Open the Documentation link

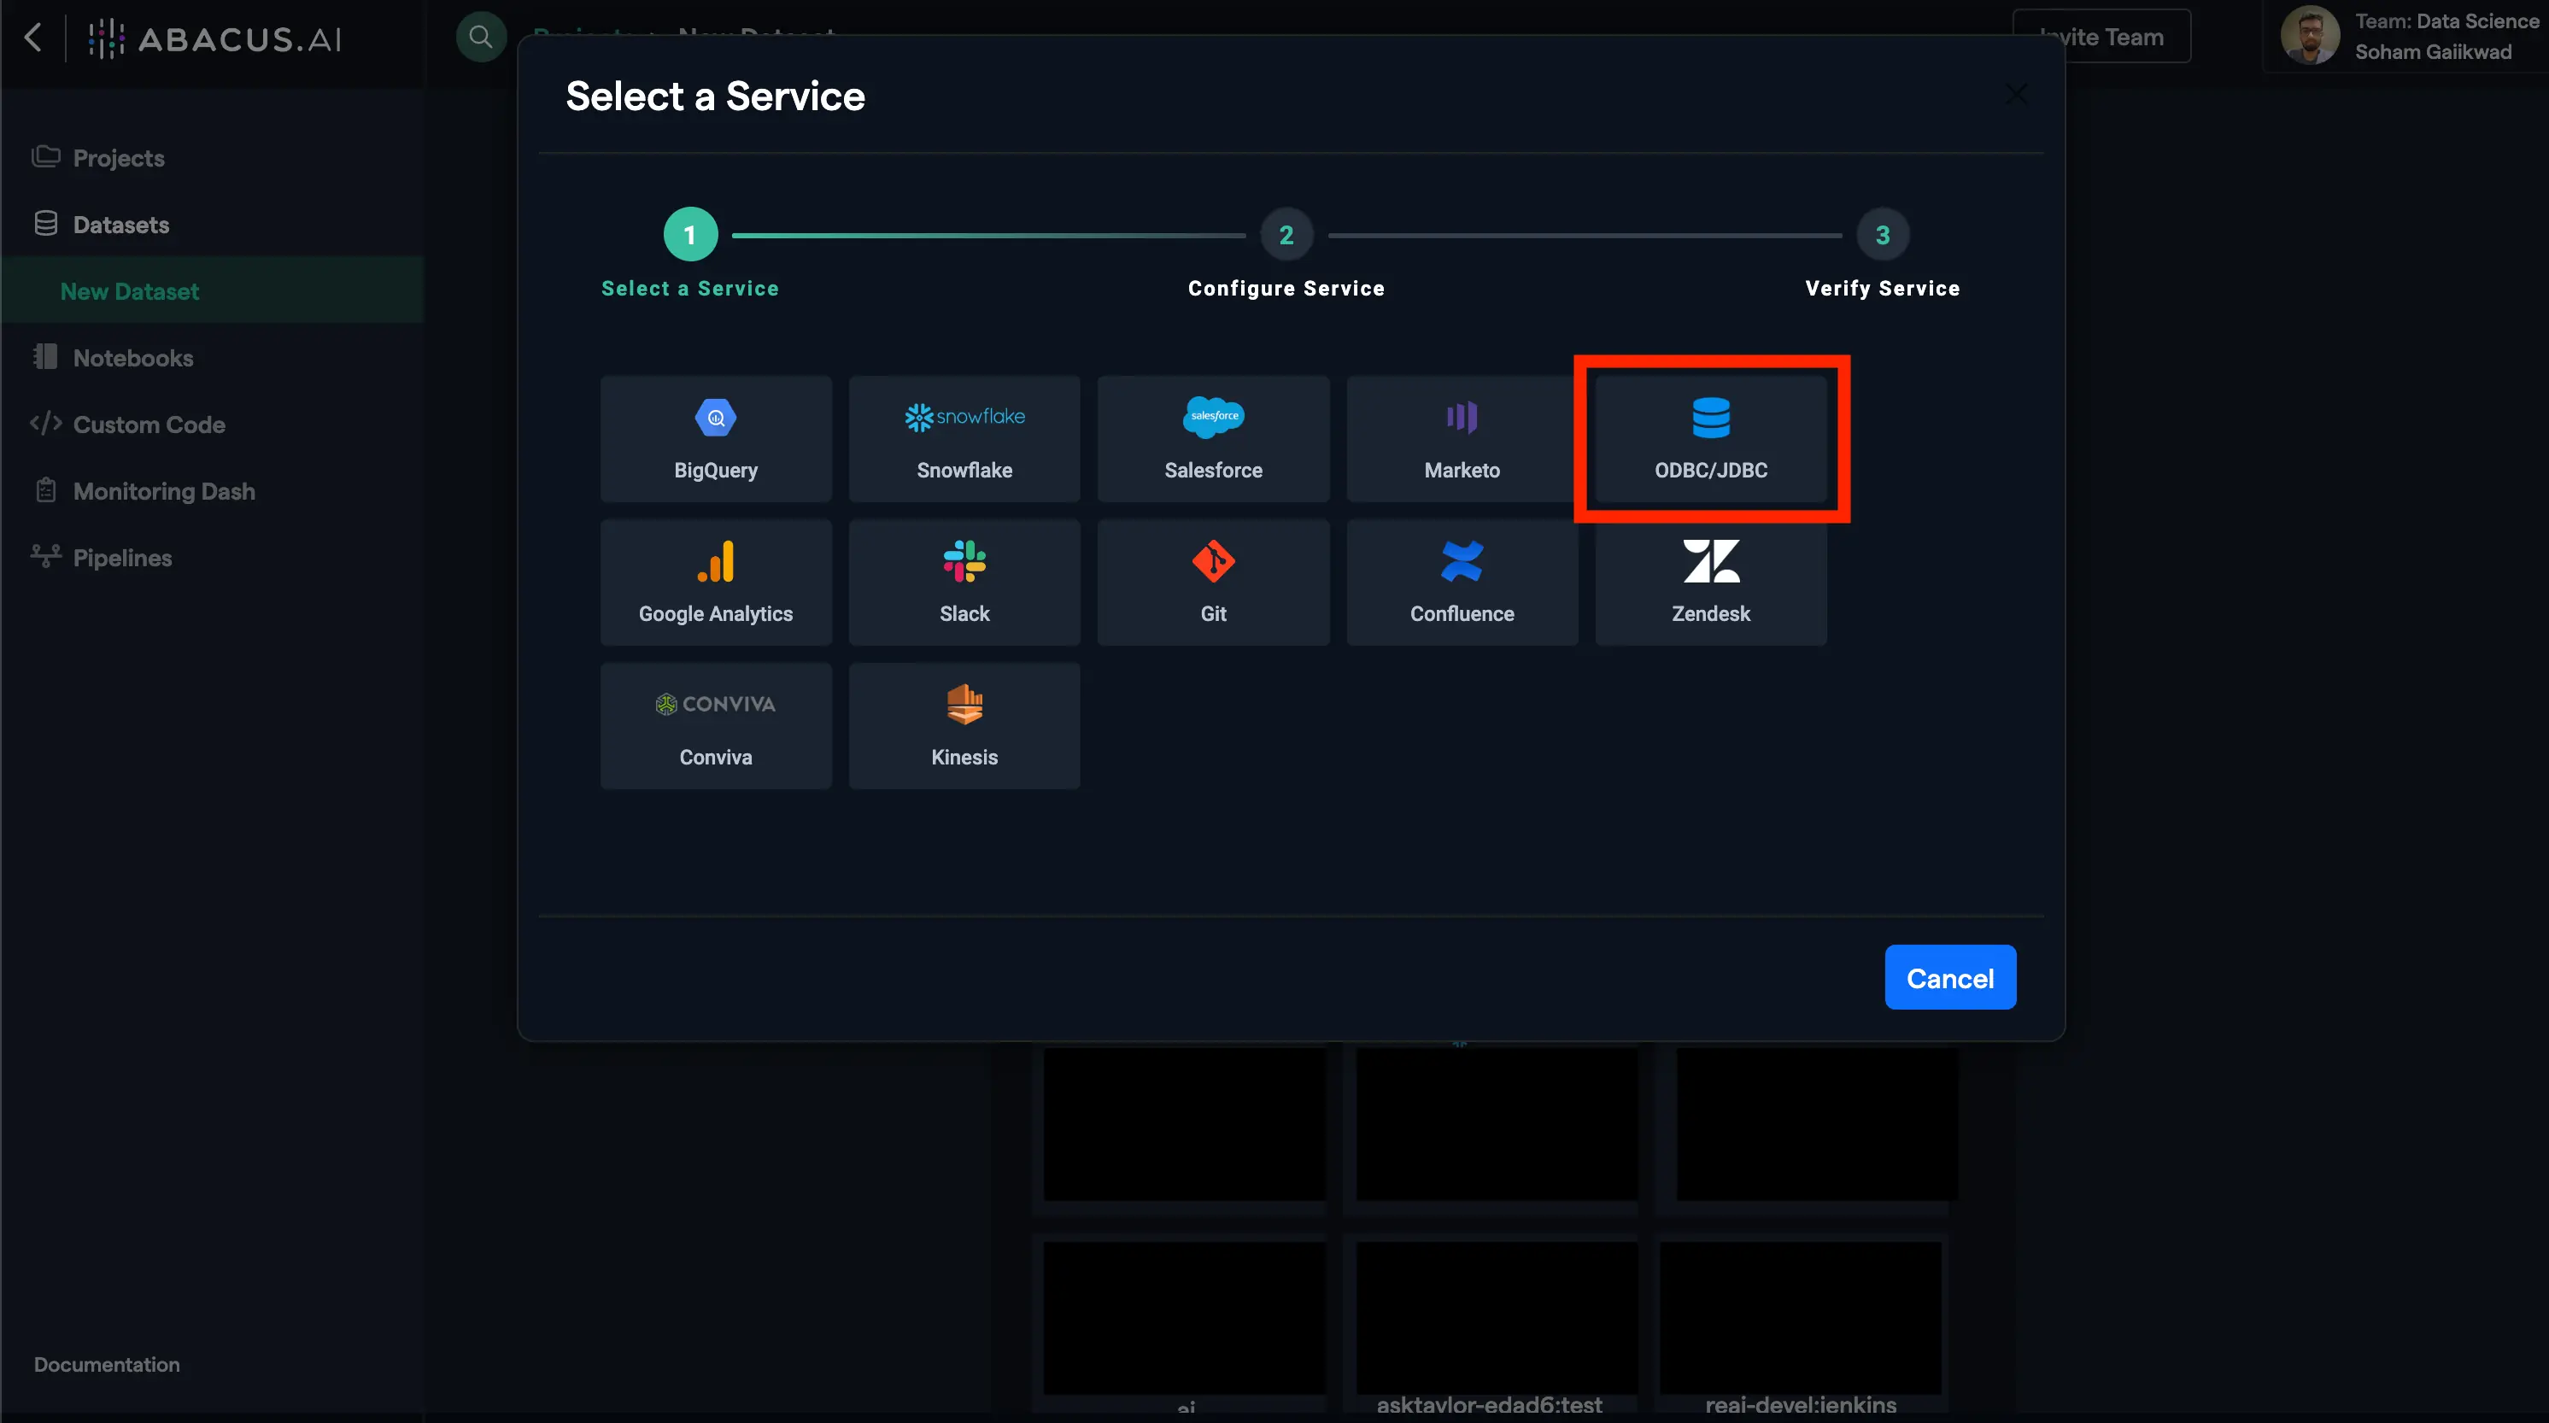point(106,1363)
